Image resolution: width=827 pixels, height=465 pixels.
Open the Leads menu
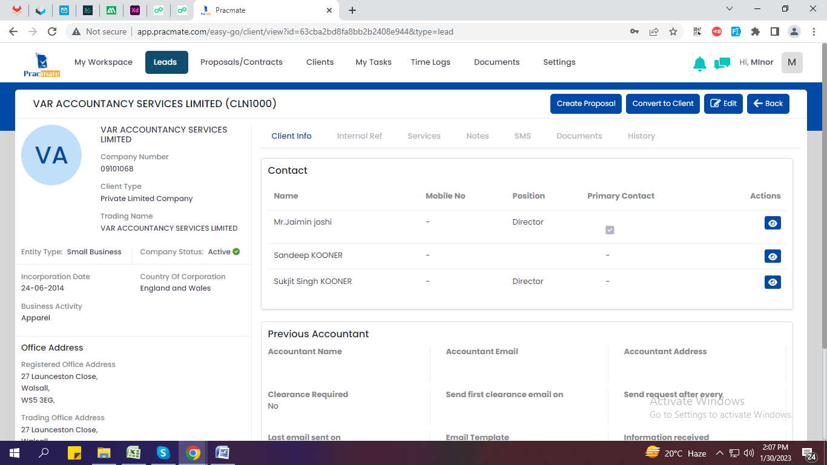point(166,62)
